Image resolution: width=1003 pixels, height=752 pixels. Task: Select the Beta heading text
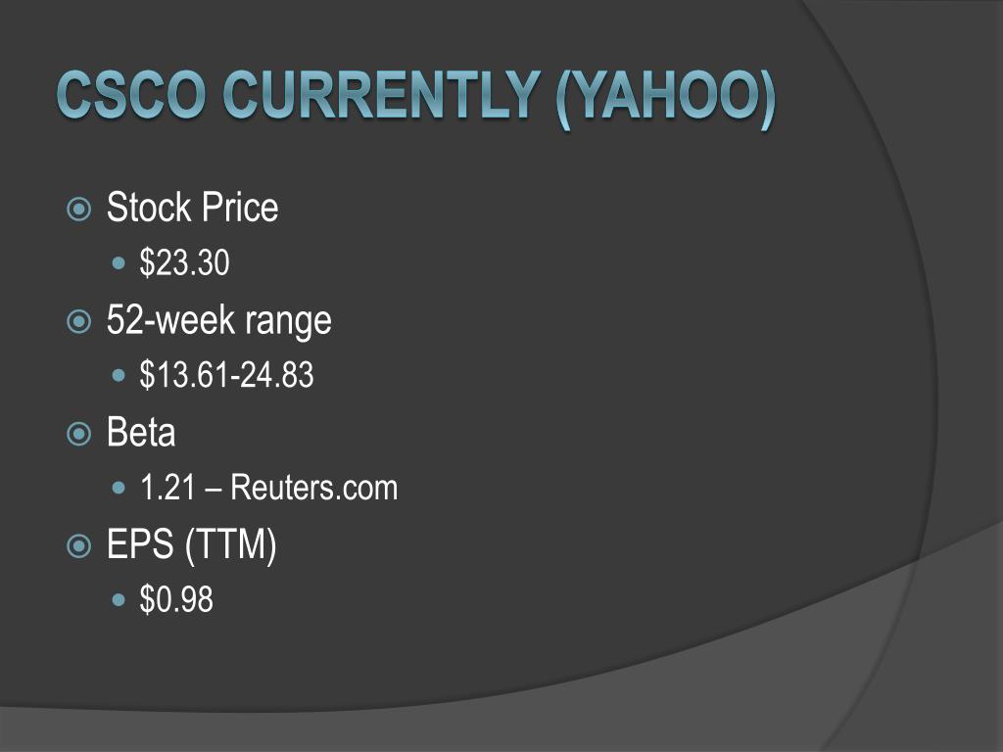pyautogui.click(x=141, y=432)
